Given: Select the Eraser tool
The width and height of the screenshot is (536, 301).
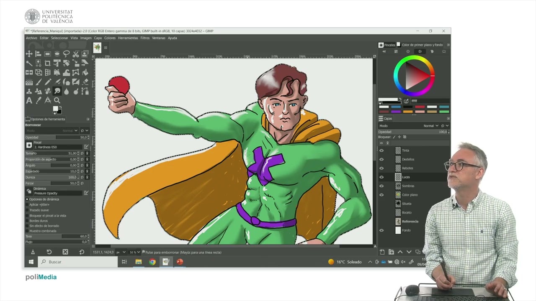Looking at the screenshot, I should tap(85, 82).
